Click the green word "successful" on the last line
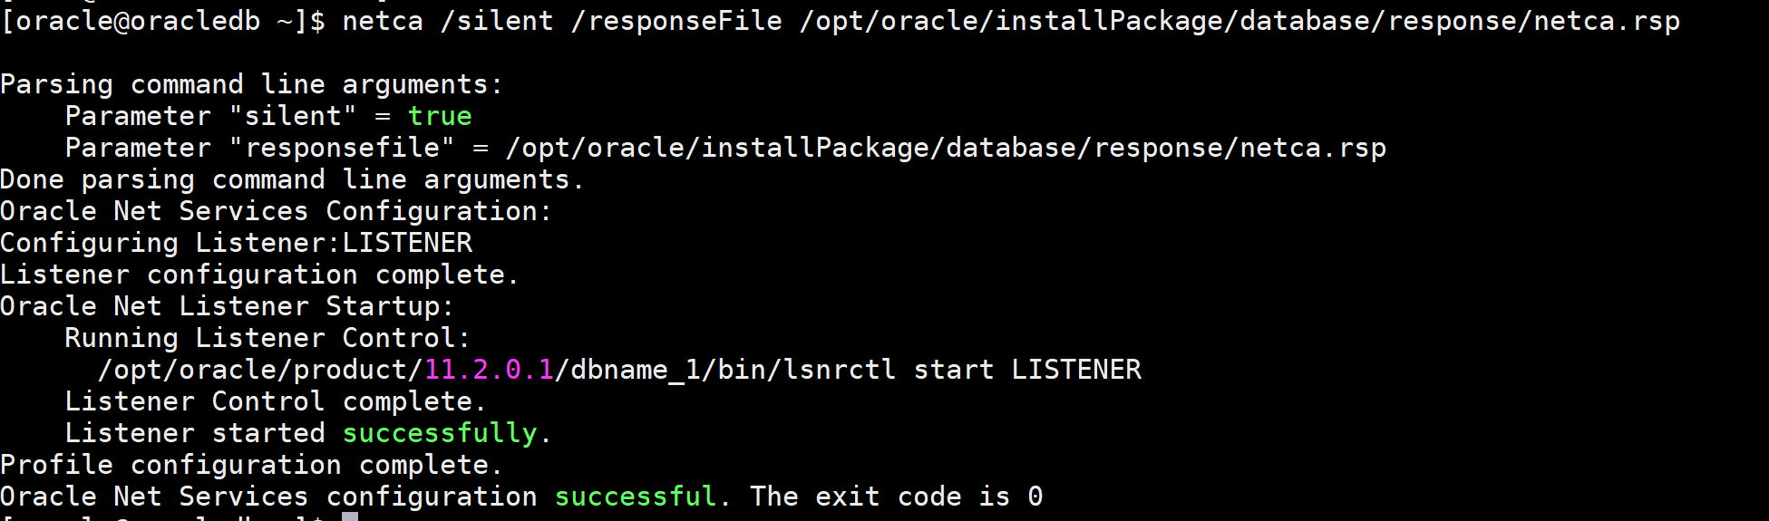This screenshot has width=1769, height=521. pyautogui.click(x=636, y=497)
